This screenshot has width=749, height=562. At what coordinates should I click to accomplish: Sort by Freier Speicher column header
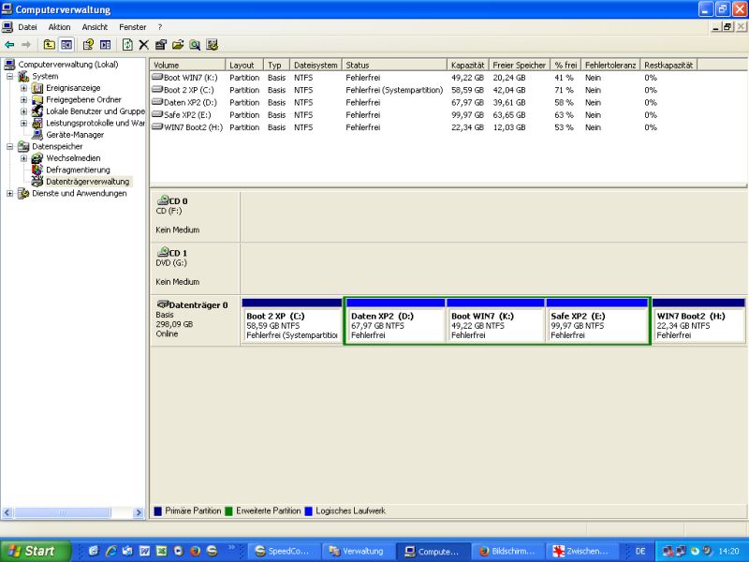519,65
